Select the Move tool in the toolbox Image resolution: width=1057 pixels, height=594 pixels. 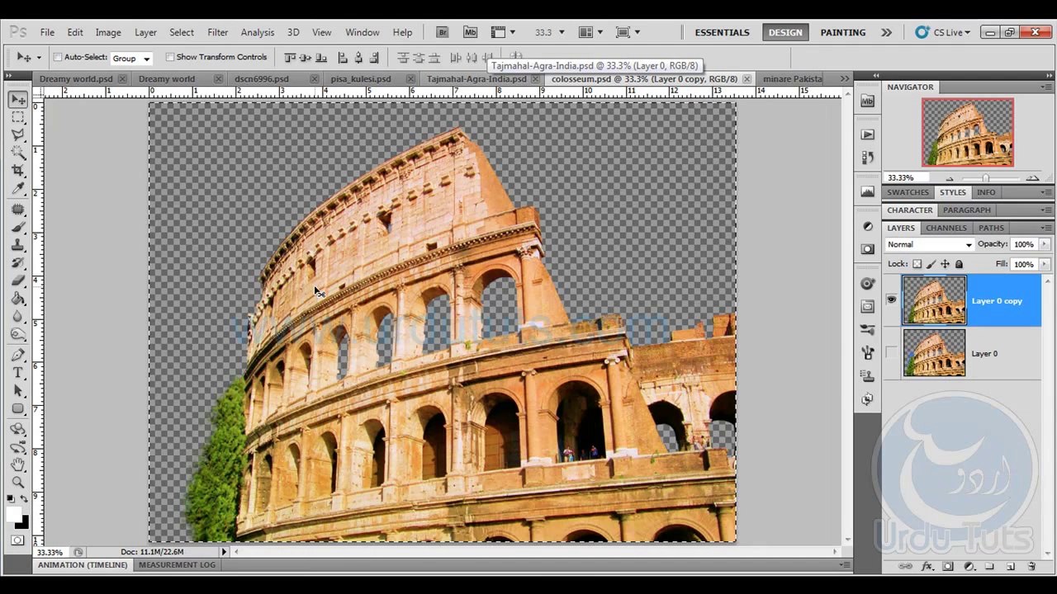(x=18, y=100)
